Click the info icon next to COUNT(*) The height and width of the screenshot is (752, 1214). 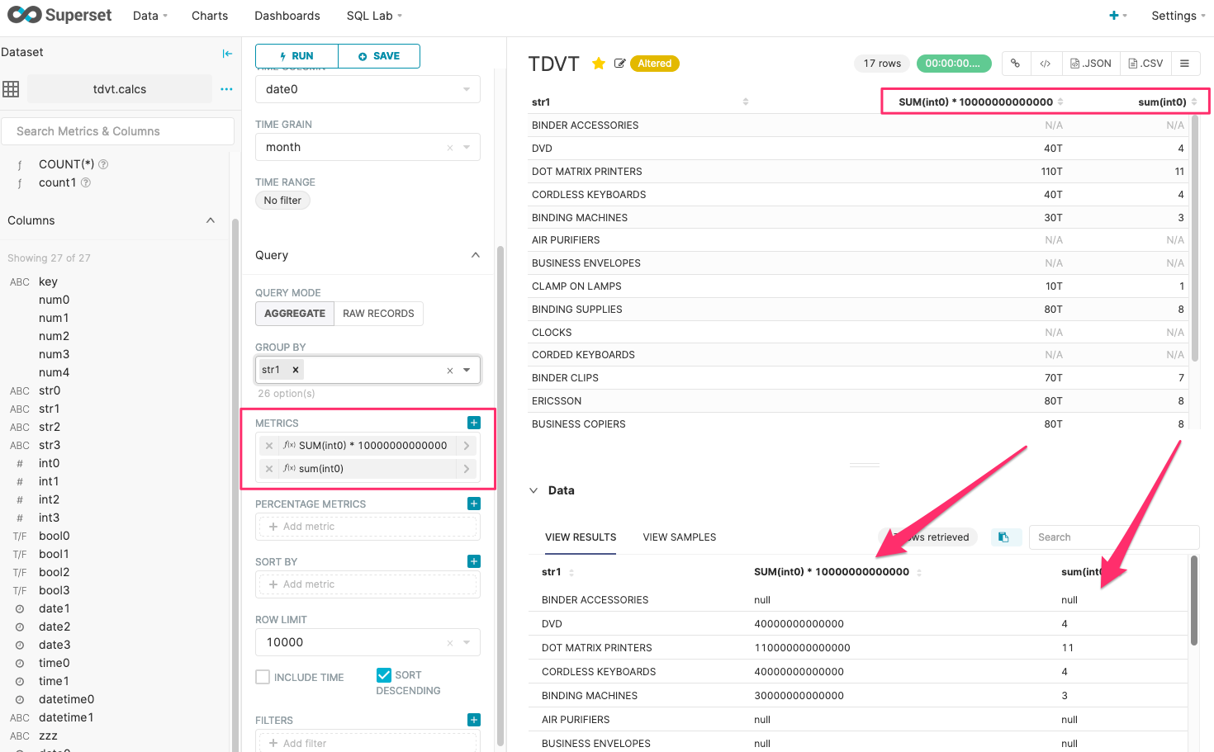tap(103, 164)
